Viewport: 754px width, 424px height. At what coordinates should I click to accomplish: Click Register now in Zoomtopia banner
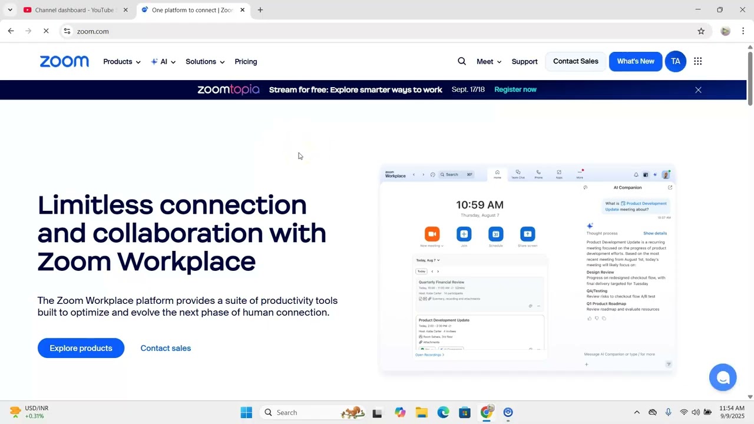point(515,90)
